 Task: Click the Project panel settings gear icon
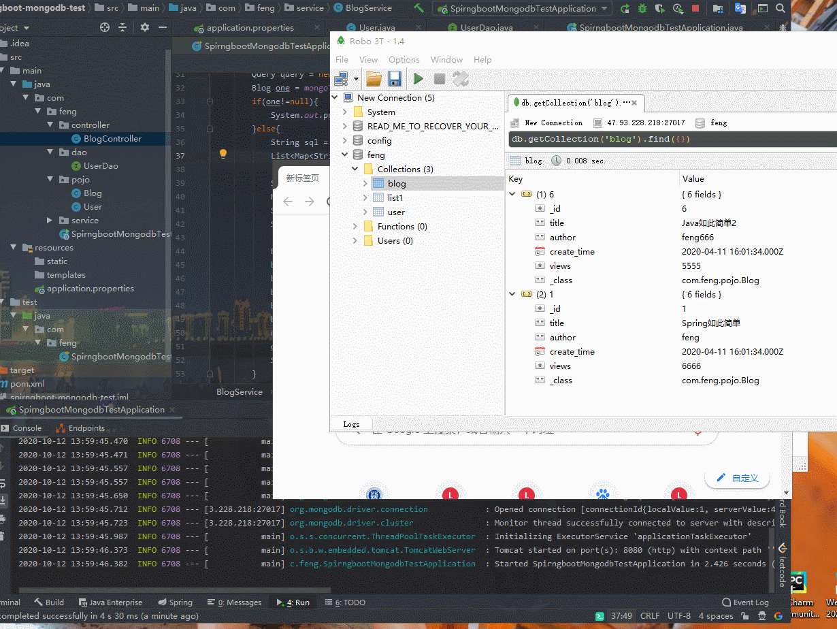(x=144, y=27)
